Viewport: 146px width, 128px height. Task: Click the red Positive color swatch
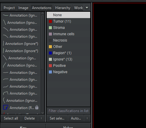[x=50, y=66]
